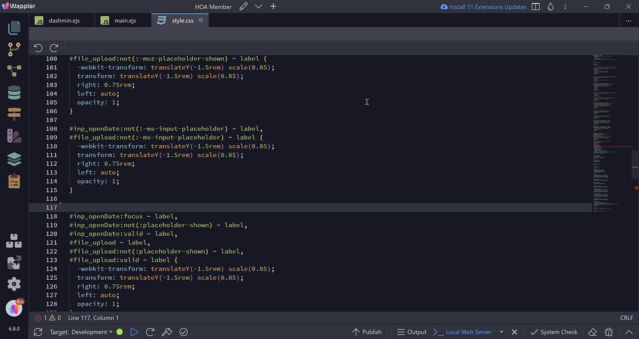Open the vertical three-dot title menu
The width and height of the screenshot is (639, 339).
(x=565, y=6)
